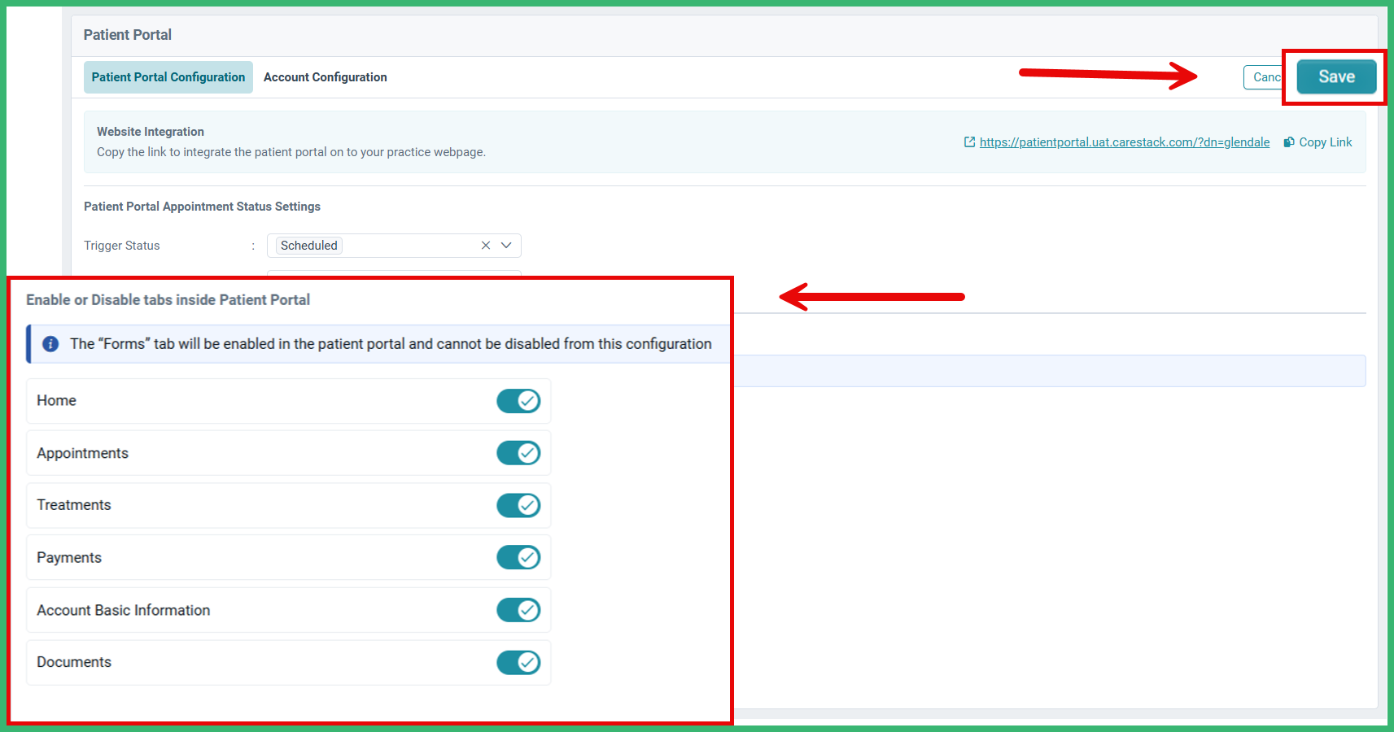This screenshot has height=732, width=1394.
Task: Open the patientportal.uat.carestack.com link
Action: pyautogui.click(x=1123, y=142)
